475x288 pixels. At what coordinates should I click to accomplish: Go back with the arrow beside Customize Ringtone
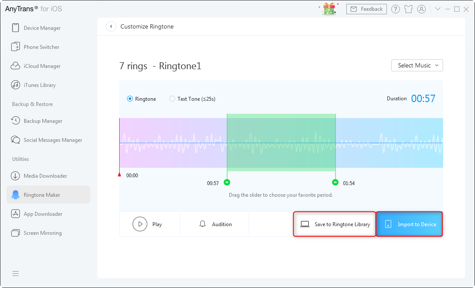coord(111,26)
